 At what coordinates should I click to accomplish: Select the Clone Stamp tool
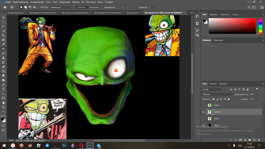[3, 58]
